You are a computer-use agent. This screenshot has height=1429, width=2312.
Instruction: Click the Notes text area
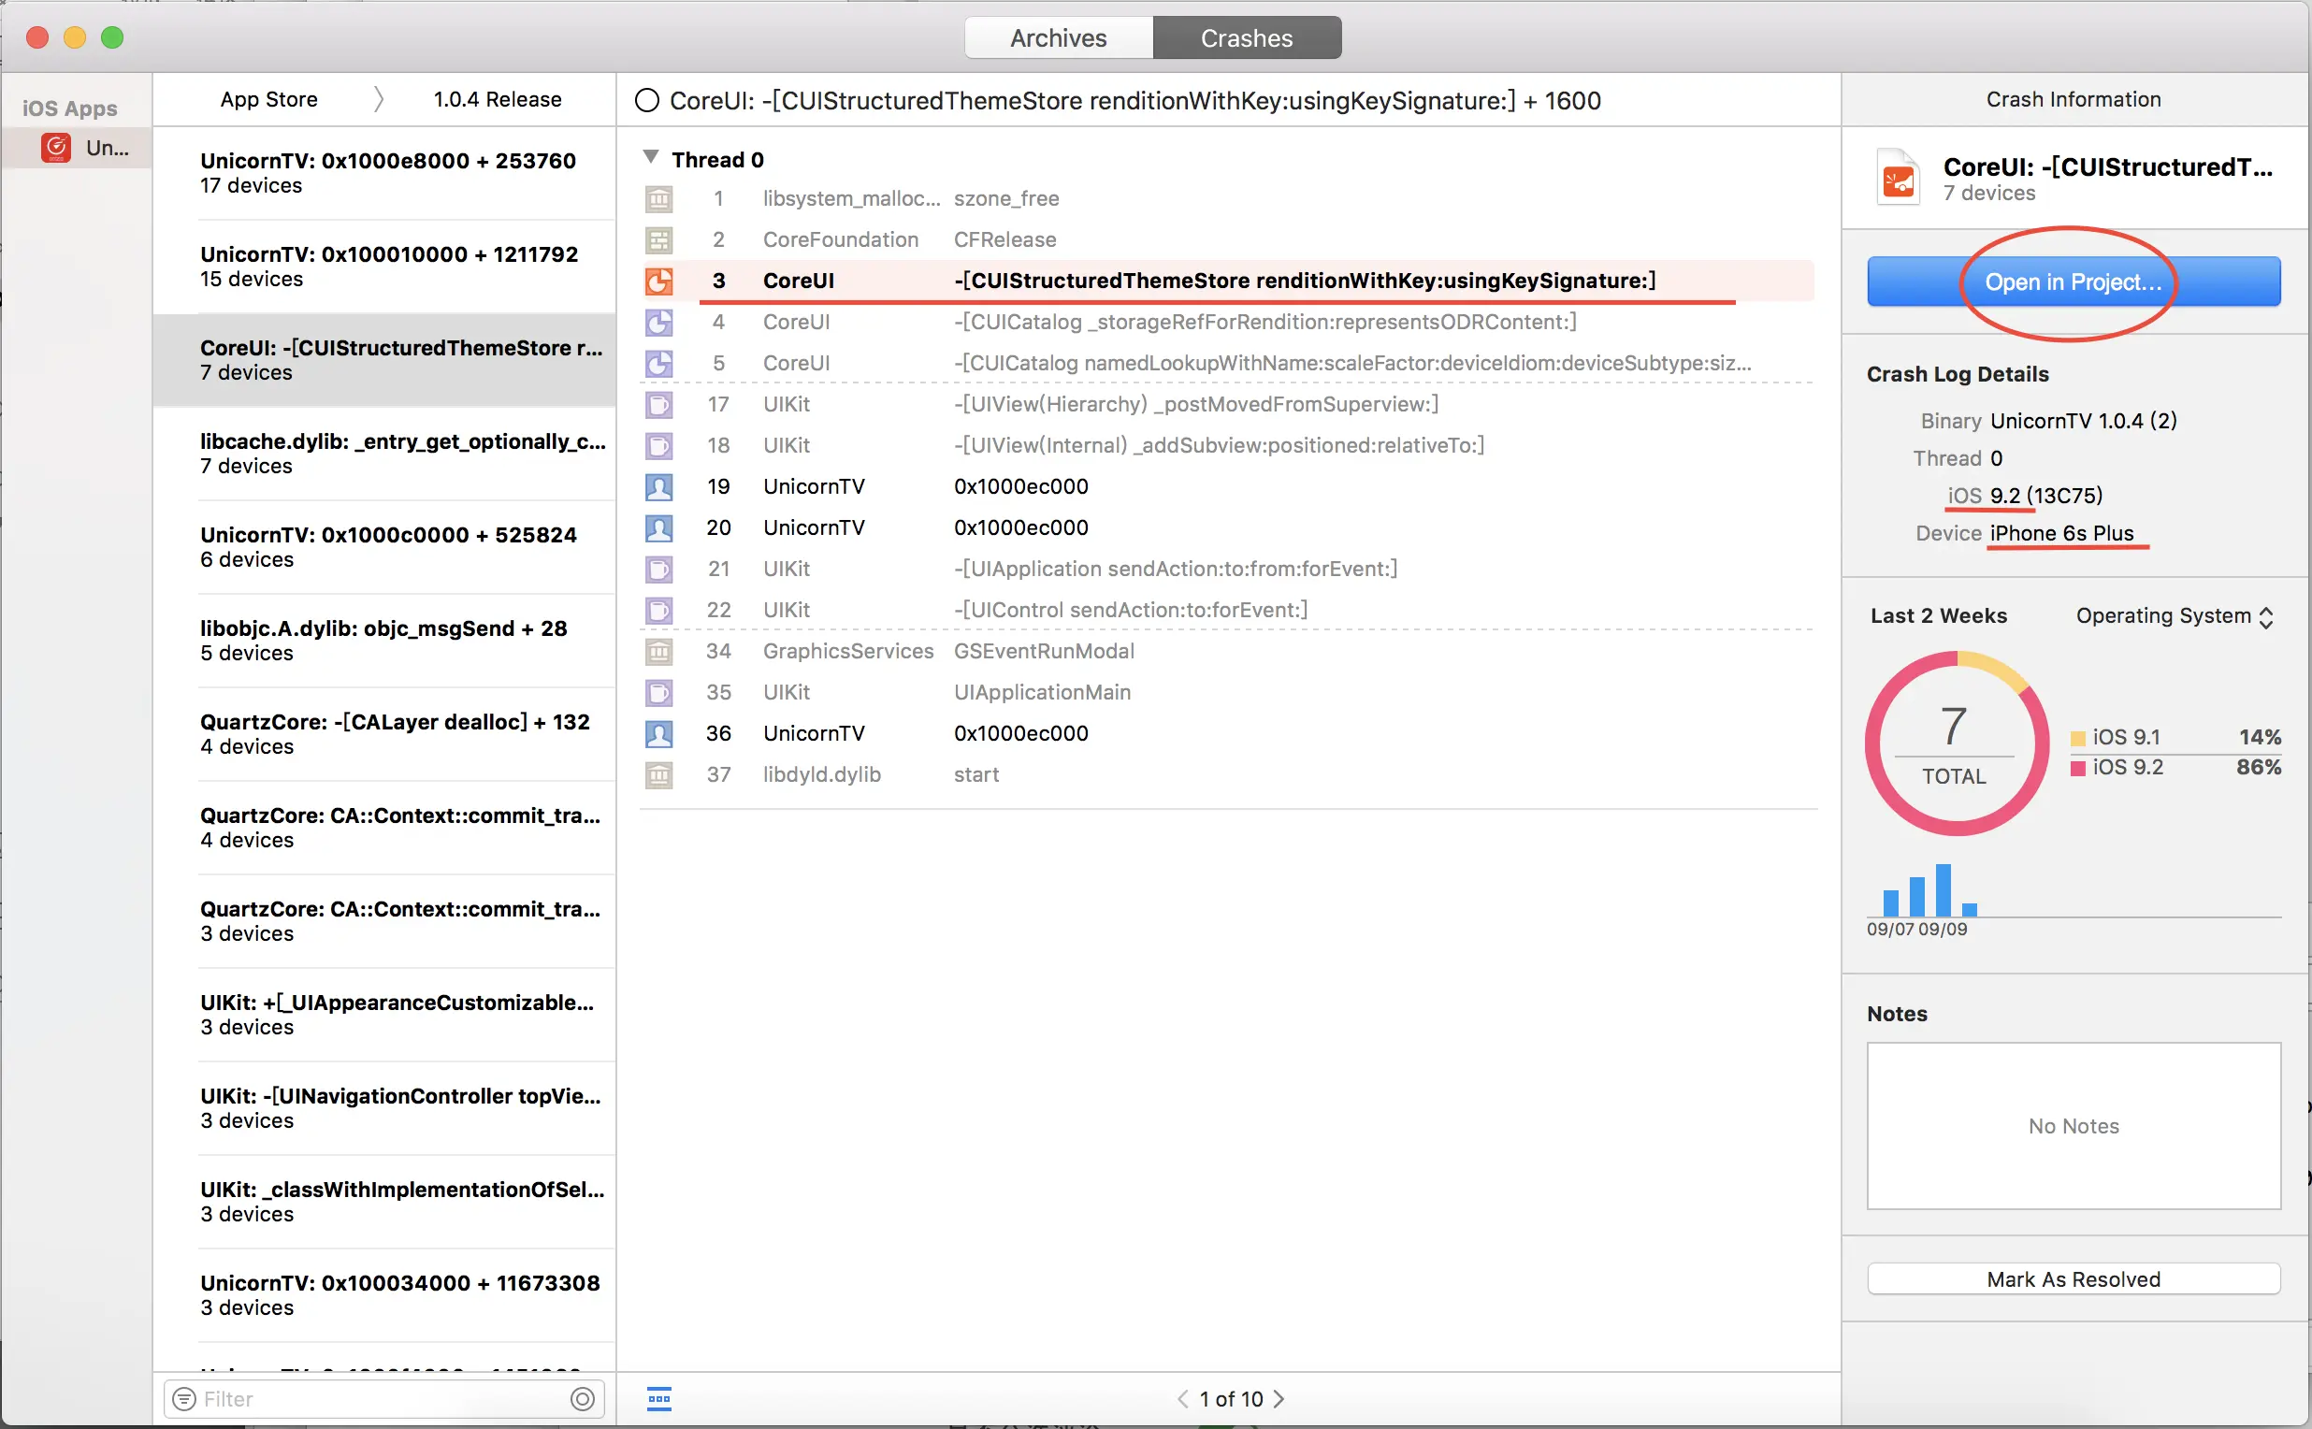point(2073,1126)
